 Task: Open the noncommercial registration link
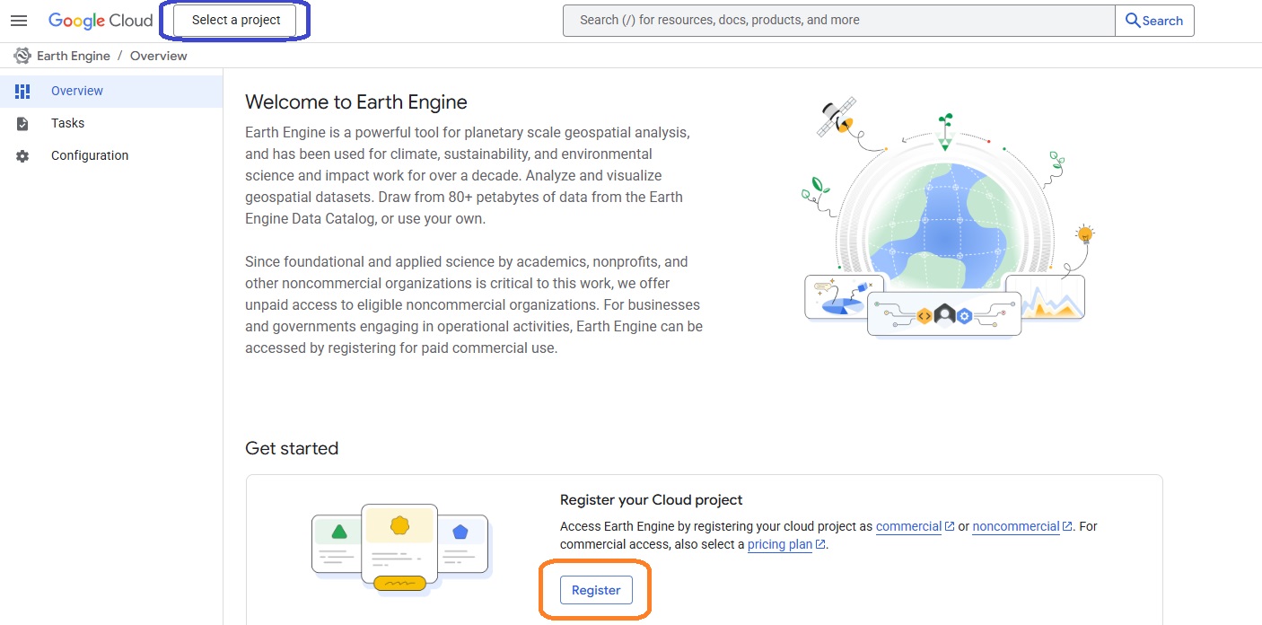pyautogui.click(x=1016, y=526)
